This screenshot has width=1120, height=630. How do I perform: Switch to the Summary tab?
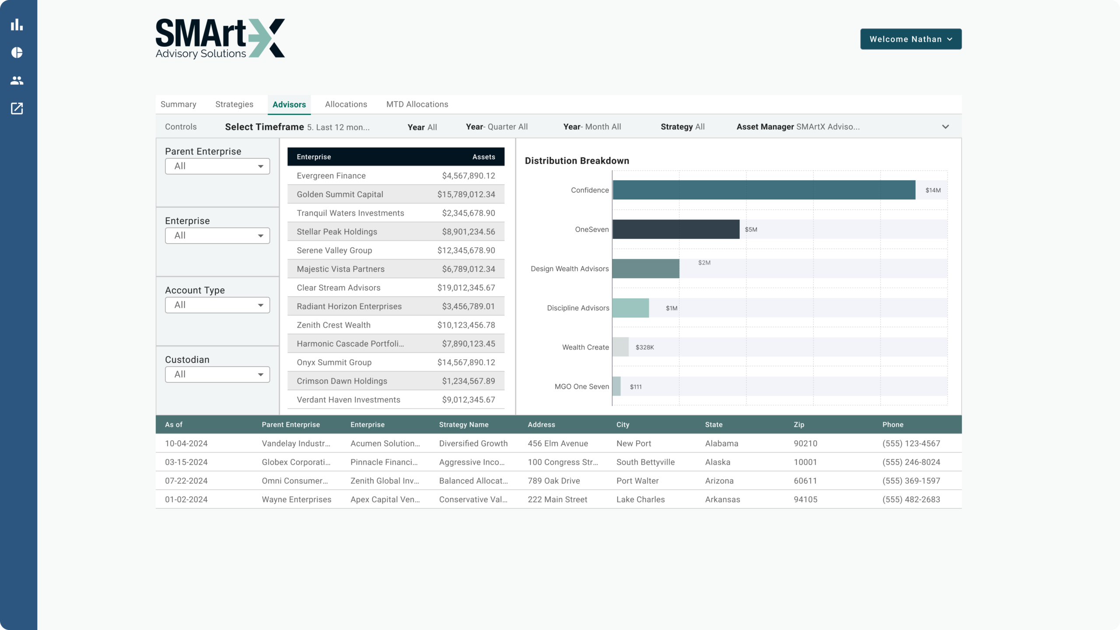(x=178, y=104)
